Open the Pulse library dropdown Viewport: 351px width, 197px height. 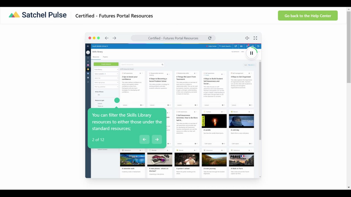(106, 69)
